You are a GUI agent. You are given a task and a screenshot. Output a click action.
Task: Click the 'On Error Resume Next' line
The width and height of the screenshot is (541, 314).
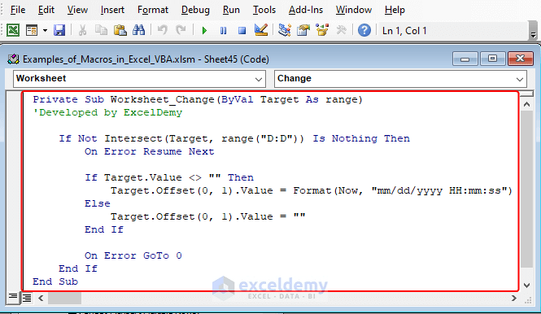point(150,151)
